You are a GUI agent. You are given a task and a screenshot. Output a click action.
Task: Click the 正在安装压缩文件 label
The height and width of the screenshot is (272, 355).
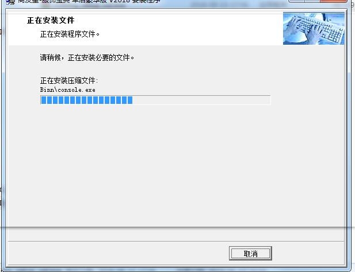pyautogui.click(x=69, y=80)
